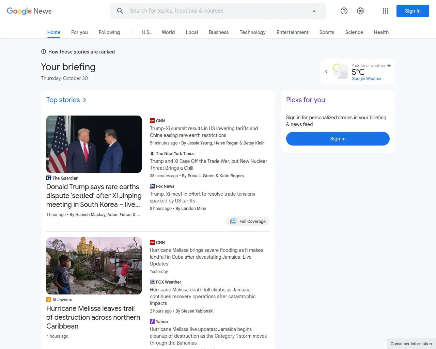Open the Business tab
This screenshot has height=349, width=436.
pyautogui.click(x=219, y=32)
